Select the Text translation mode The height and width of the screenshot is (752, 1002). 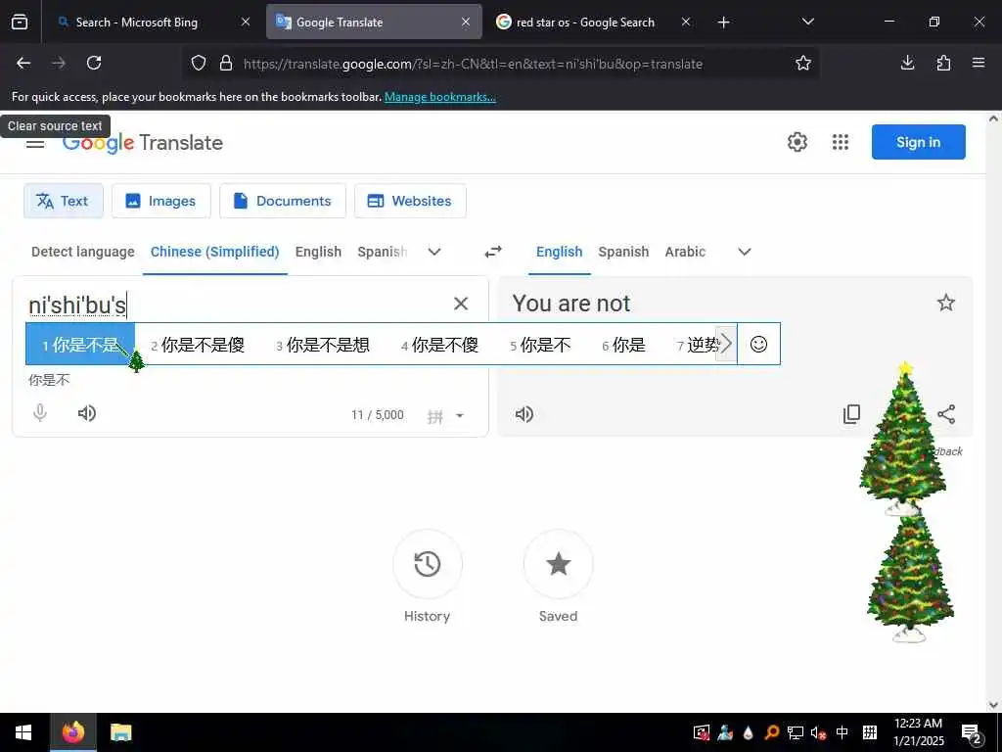point(64,201)
